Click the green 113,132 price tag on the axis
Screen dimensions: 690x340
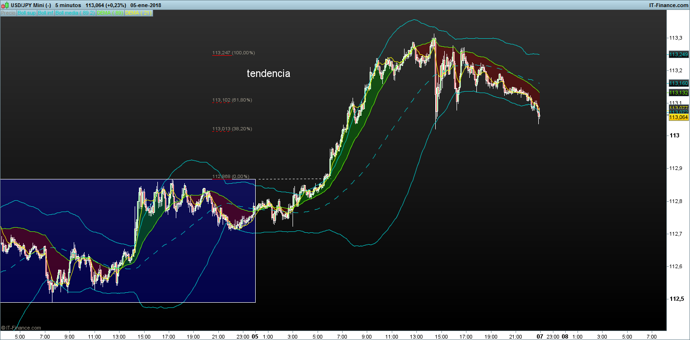pyautogui.click(x=678, y=93)
